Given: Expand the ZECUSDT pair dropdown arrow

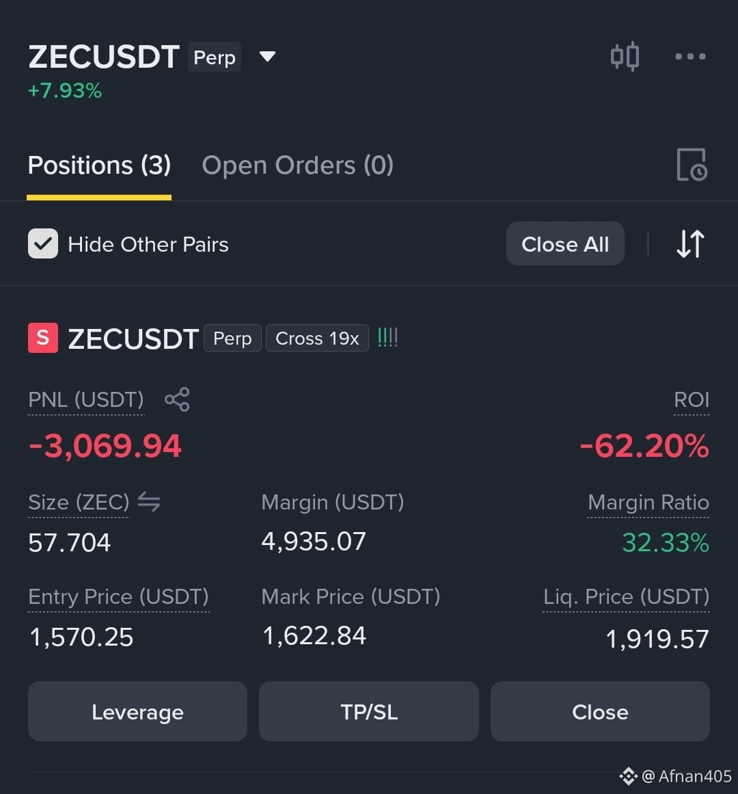Looking at the screenshot, I should pyautogui.click(x=268, y=56).
